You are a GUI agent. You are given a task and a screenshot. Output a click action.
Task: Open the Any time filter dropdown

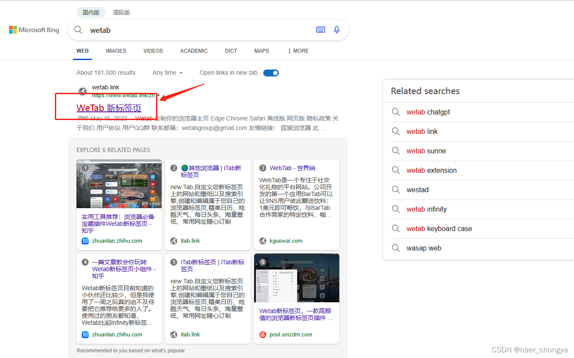pyautogui.click(x=167, y=73)
